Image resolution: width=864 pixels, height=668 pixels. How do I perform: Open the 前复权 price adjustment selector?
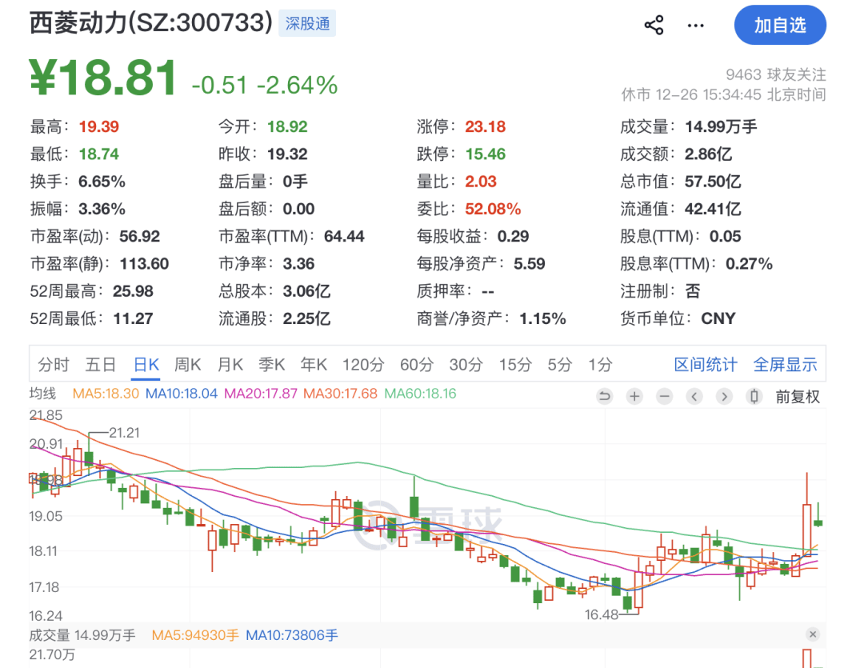798,396
